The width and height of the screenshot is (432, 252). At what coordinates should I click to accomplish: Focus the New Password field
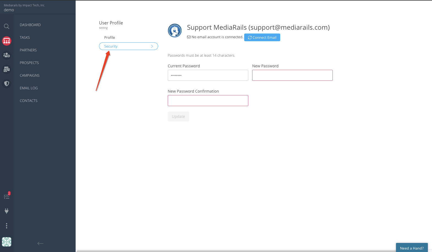coord(292,75)
